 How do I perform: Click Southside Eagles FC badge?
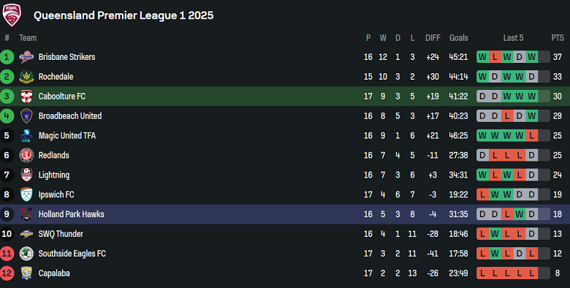(26, 253)
